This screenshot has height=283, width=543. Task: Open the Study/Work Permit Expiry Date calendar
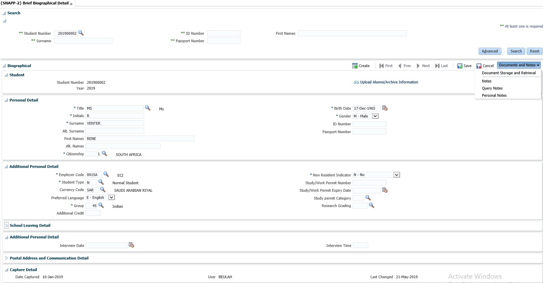click(x=385, y=190)
